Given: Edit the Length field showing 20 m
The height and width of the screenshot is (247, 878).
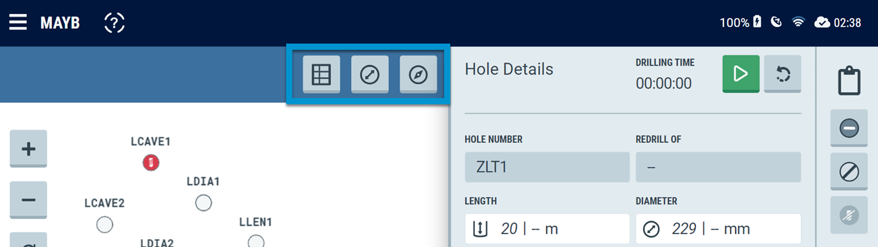Looking at the screenshot, I should tap(547, 228).
